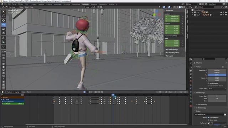Hide the first collection in viewport
228x128 pixels.
pyautogui.click(x=223, y=12)
